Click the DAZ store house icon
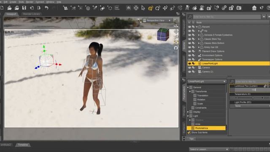The height and width of the screenshot is (152, 270). tap(254, 8)
